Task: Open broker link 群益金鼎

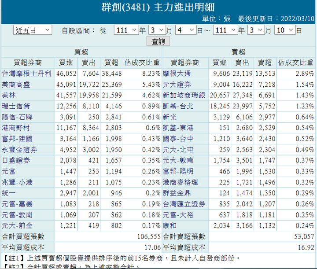Action: [177, 193]
